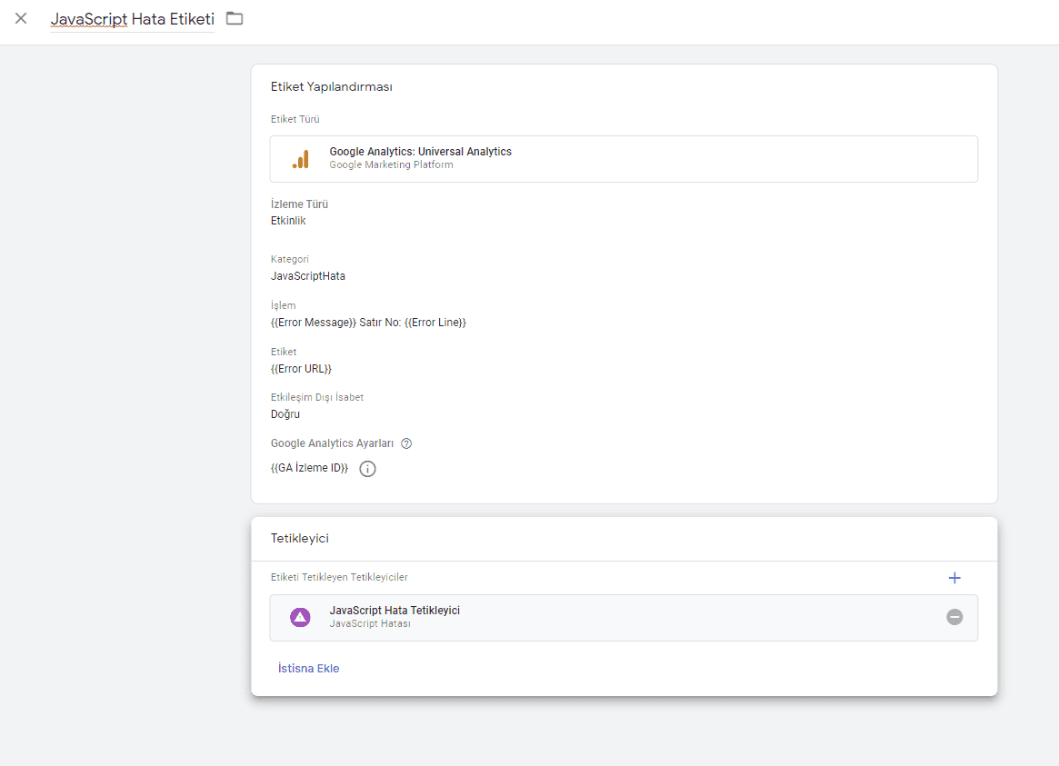Click the İzleme Türü value Etkinlik
This screenshot has height=766, width=1059.
coord(288,221)
